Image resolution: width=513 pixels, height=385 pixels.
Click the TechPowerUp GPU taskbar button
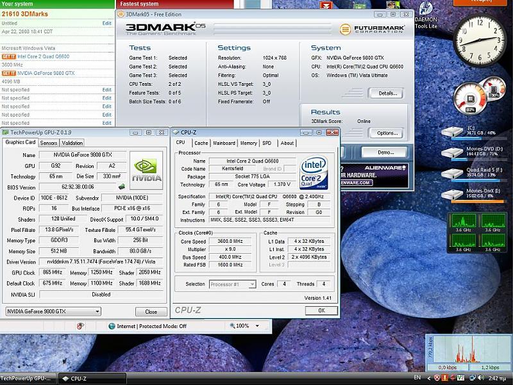[x=28, y=379]
